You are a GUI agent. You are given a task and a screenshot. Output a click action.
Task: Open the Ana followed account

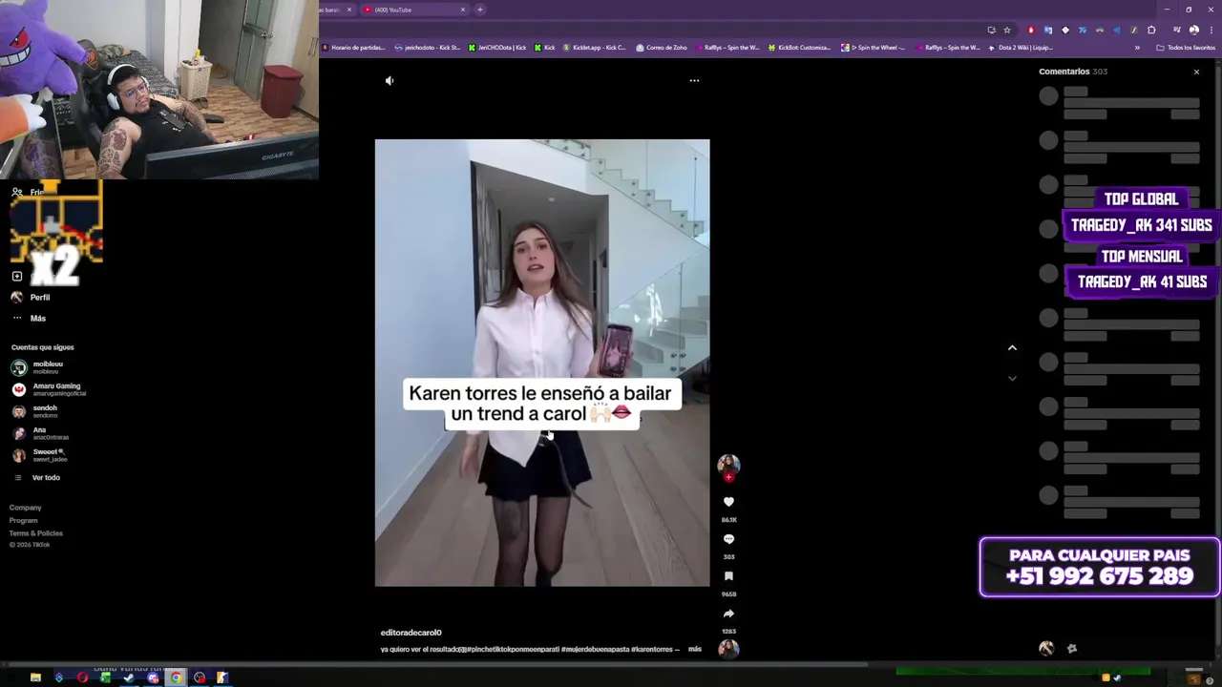tap(38, 433)
